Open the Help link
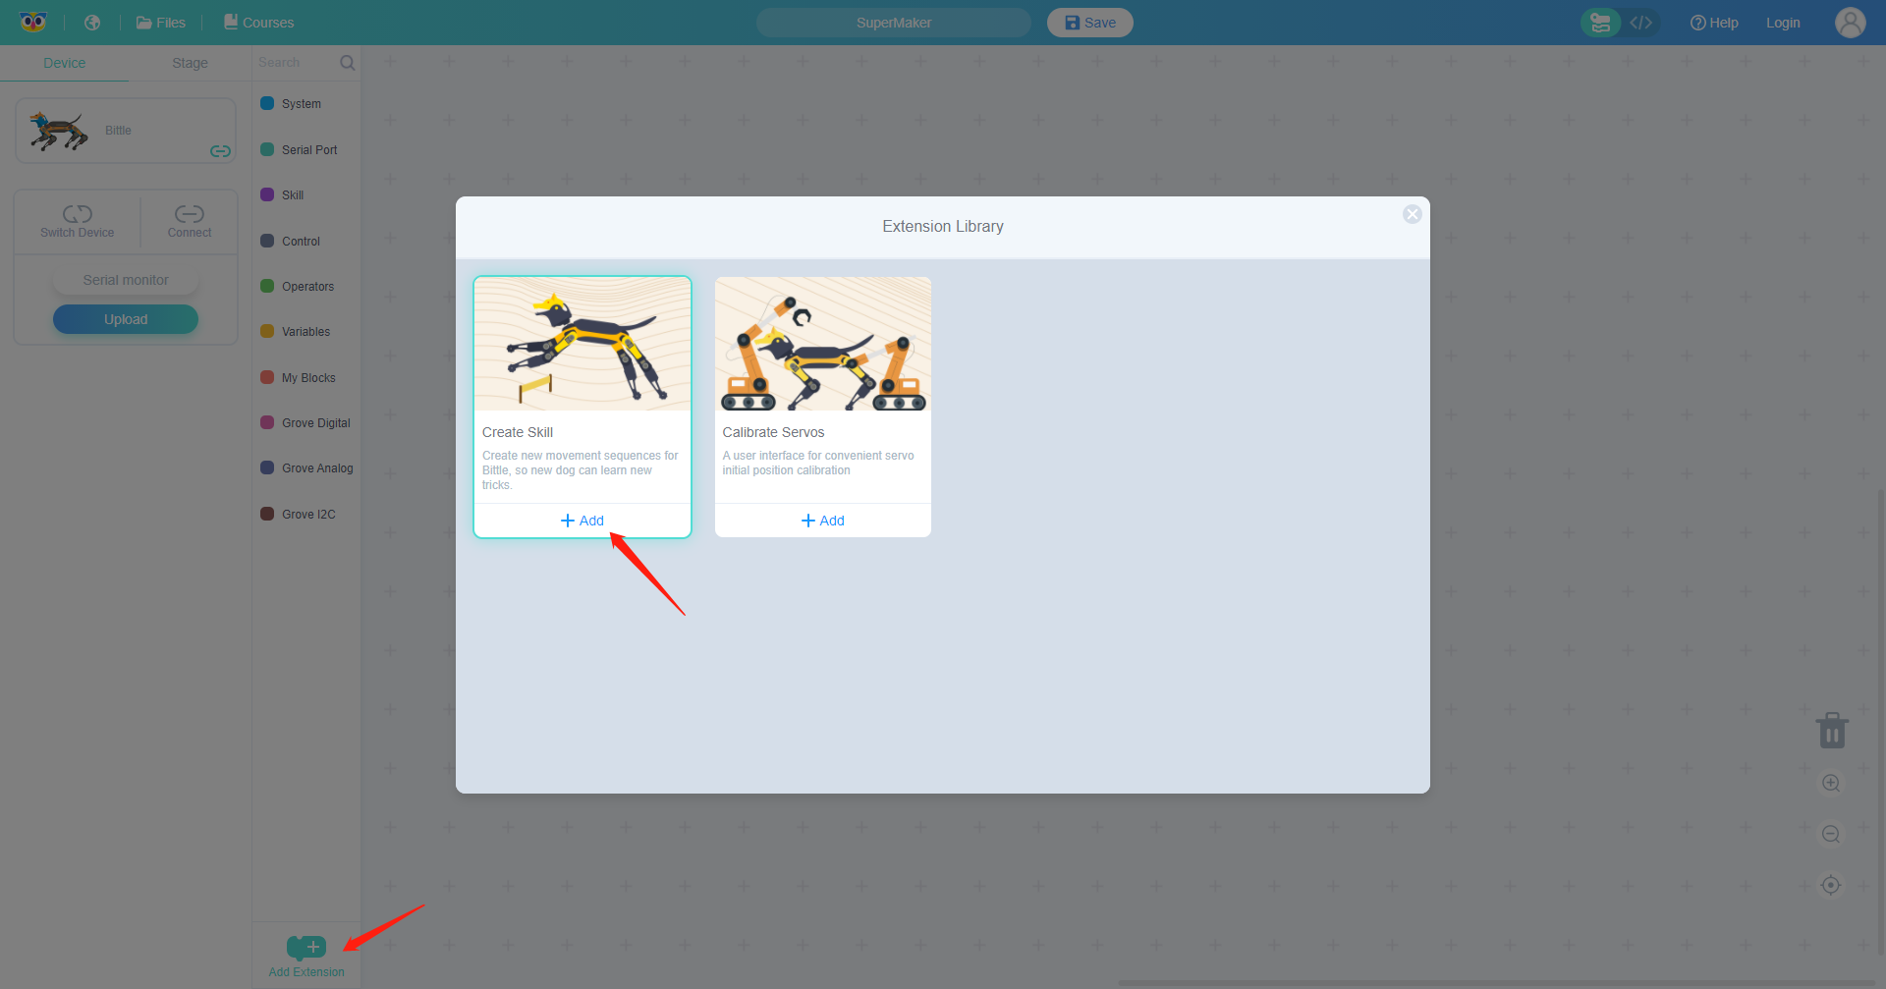Screen dimensions: 1886x989 coord(1714,23)
